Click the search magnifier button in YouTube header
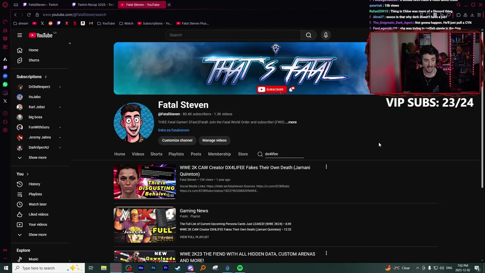485x273 pixels. [308, 35]
